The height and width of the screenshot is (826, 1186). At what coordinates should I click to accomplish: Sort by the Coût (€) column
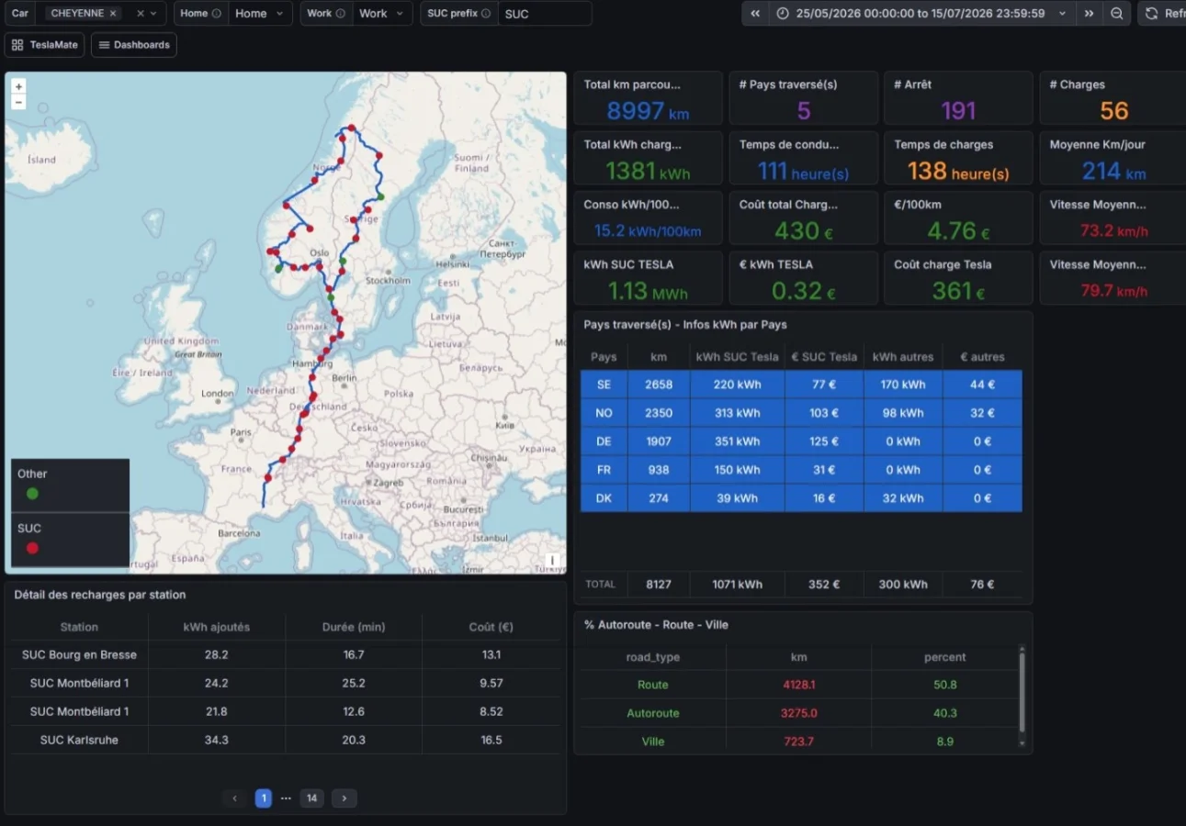491,627
